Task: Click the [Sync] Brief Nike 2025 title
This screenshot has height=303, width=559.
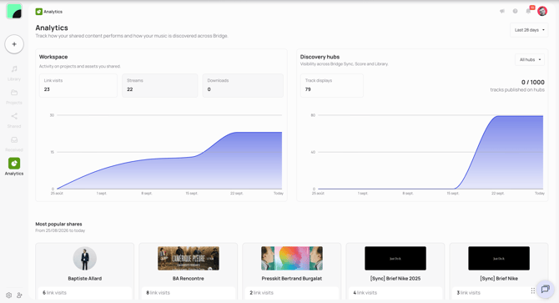Action: click(395, 279)
